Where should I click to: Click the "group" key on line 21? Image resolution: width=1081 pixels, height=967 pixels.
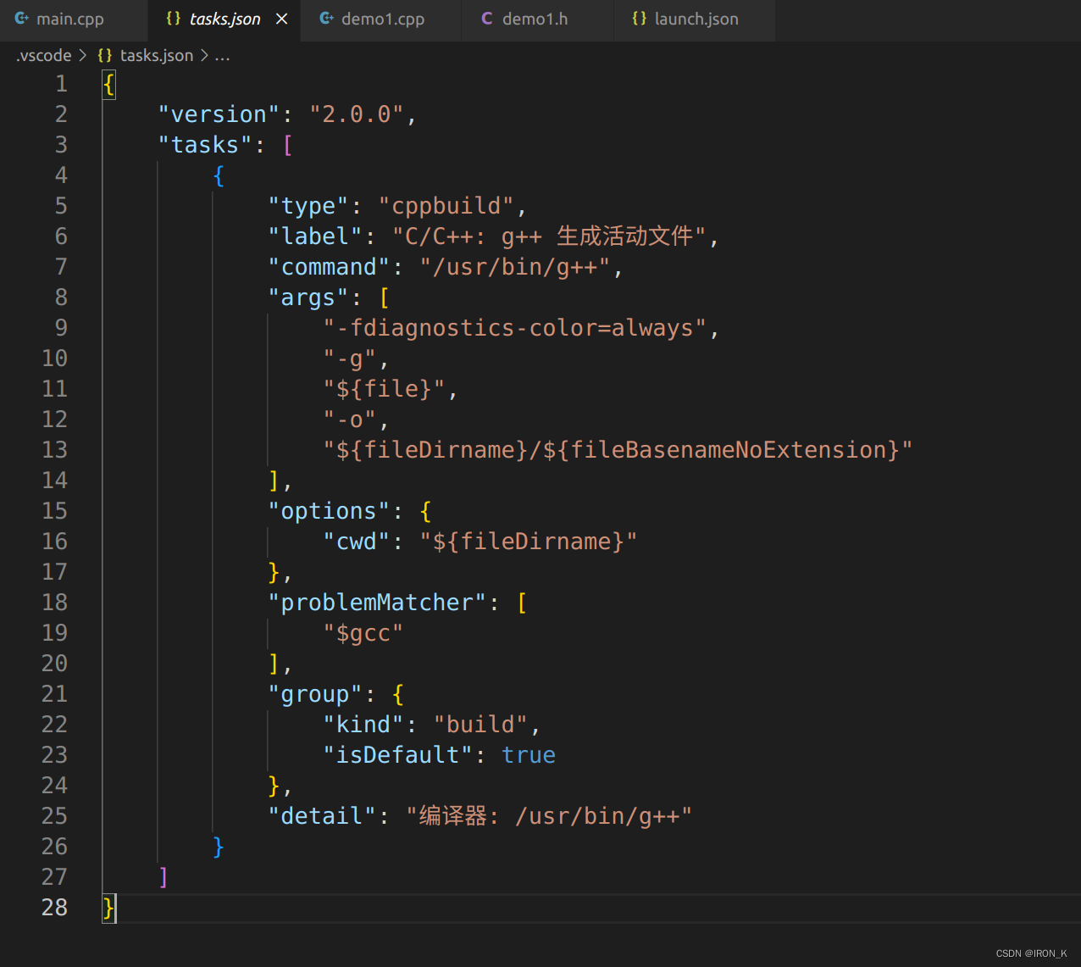pos(316,694)
